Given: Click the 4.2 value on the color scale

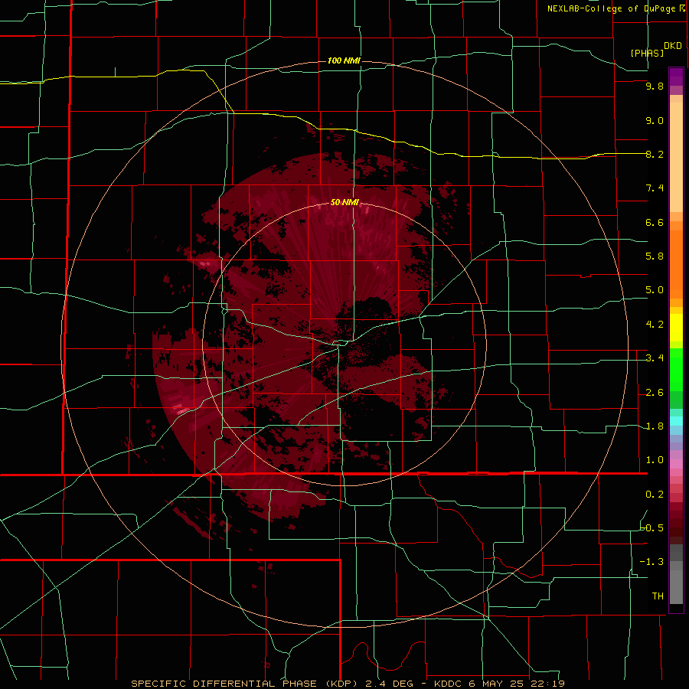Looking at the screenshot, I should coord(655,325).
